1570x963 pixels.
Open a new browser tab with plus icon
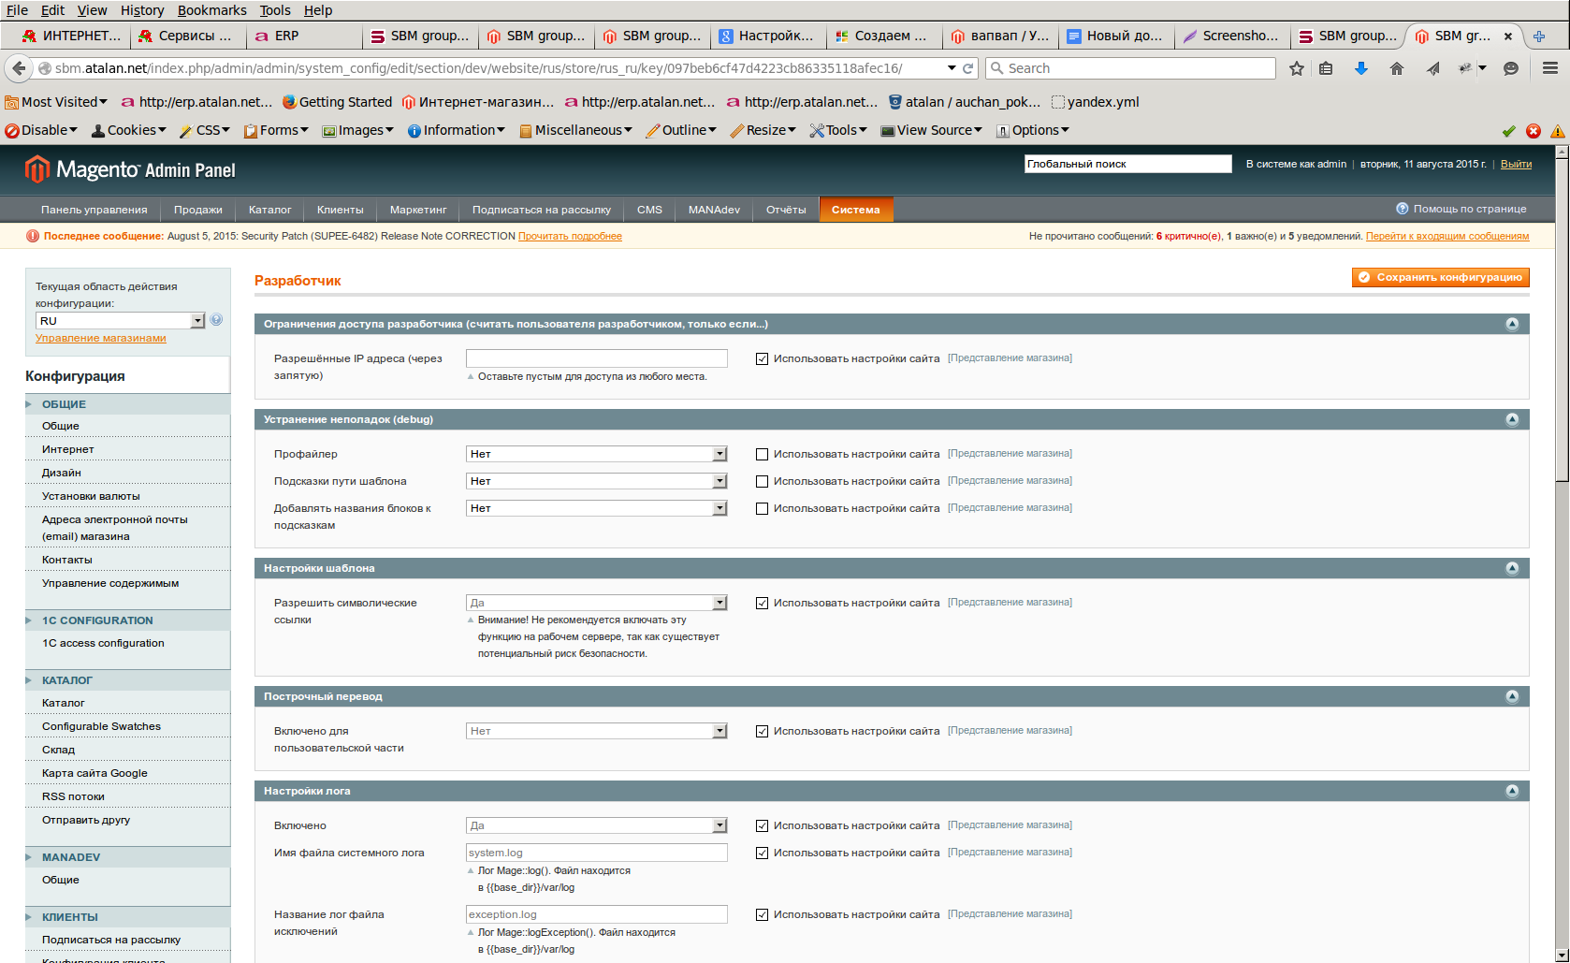coord(1539,36)
